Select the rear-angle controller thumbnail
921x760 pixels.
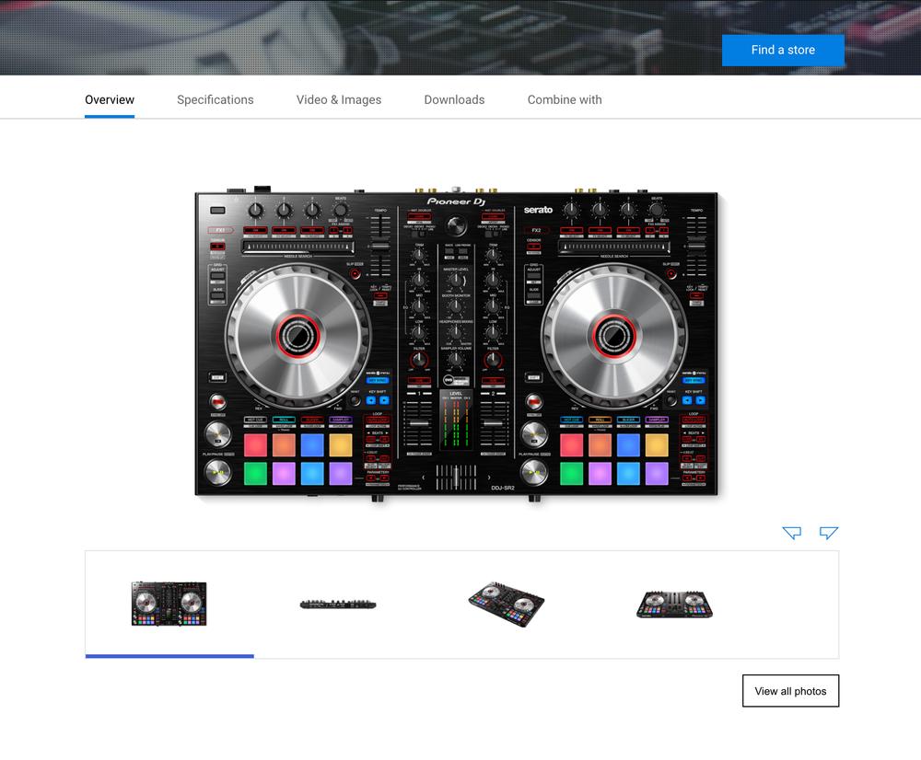coord(674,605)
